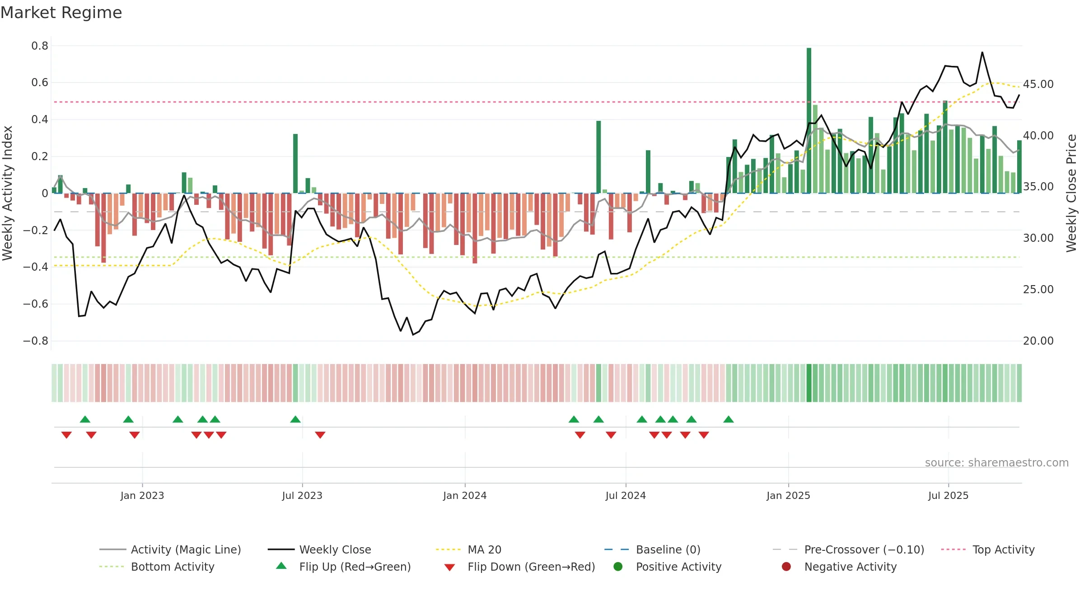Click the Flip Up (Red→Green) legend label
Image resolution: width=1084 pixels, height=609 pixels.
point(355,567)
